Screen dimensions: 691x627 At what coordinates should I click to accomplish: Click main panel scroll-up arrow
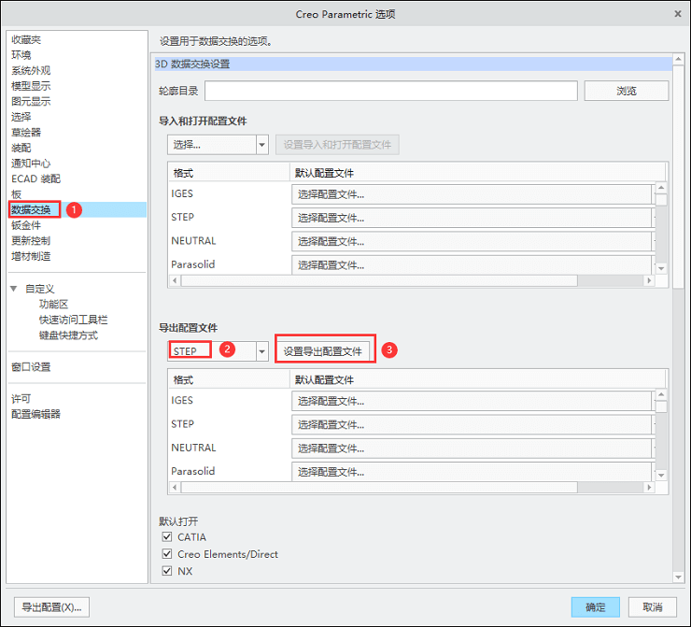click(678, 60)
